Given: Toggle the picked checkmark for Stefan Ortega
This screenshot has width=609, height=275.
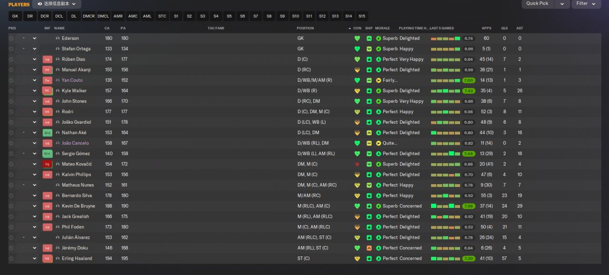Looking at the screenshot, I should coord(11,49).
